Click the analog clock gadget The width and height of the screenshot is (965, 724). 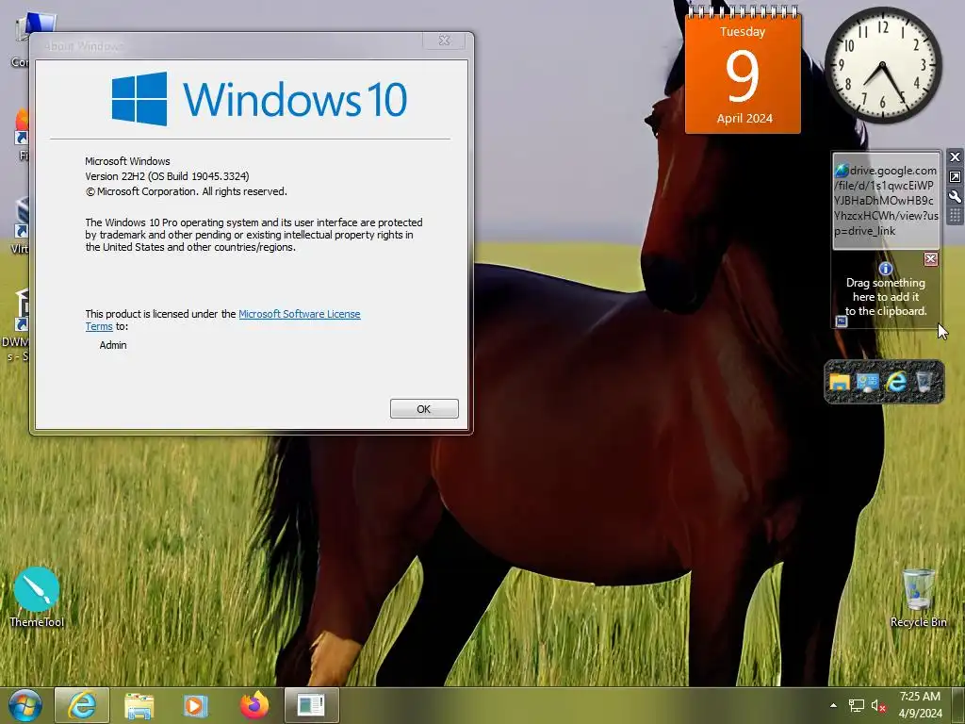[882, 65]
